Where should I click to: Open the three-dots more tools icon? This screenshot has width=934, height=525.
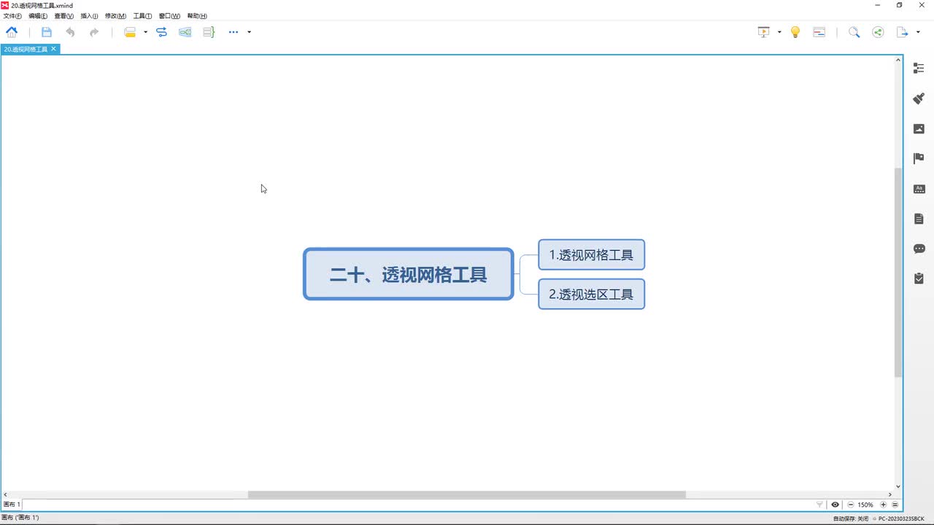point(233,32)
